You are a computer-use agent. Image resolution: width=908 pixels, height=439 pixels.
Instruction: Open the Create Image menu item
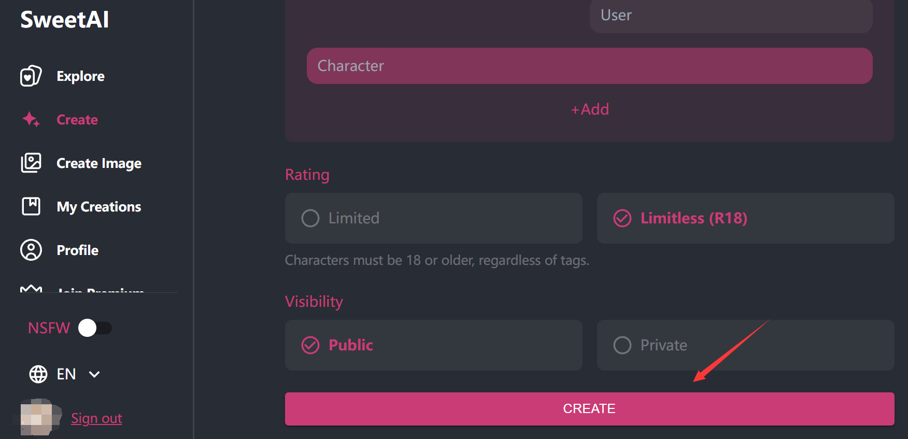pyautogui.click(x=99, y=163)
